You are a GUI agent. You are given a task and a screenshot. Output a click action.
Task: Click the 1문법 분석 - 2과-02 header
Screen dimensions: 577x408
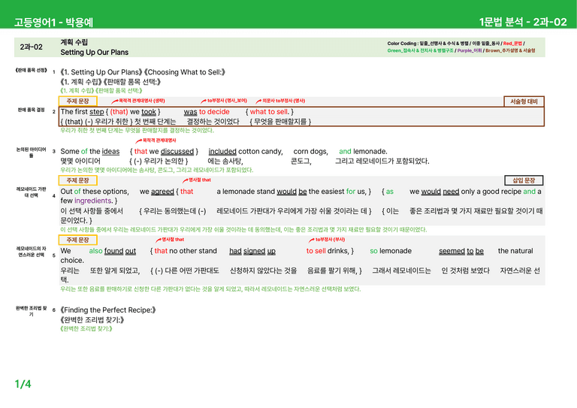coord(523,22)
